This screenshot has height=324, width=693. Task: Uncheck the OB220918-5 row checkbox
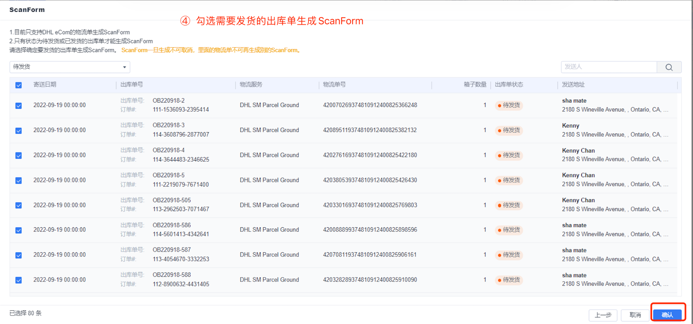coord(18,180)
